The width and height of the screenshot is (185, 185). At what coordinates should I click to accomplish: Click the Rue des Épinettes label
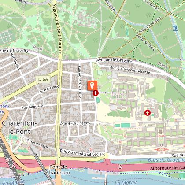click(x=75, y=123)
